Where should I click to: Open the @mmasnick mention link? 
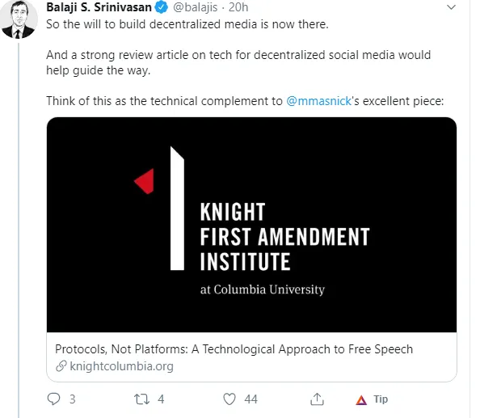point(318,101)
